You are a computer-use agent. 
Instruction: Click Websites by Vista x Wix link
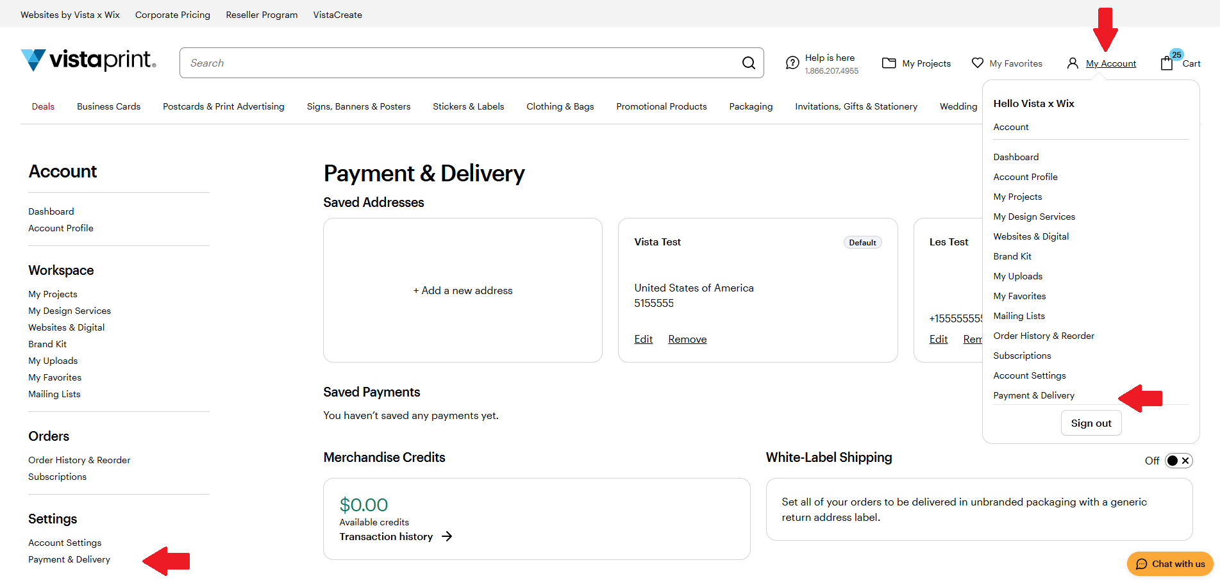pyautogui.click(x=70, y=15)
